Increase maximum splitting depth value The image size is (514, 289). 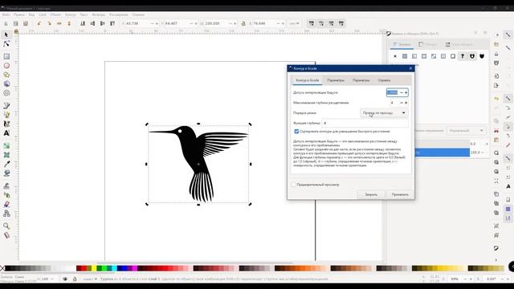click(406, 103)
